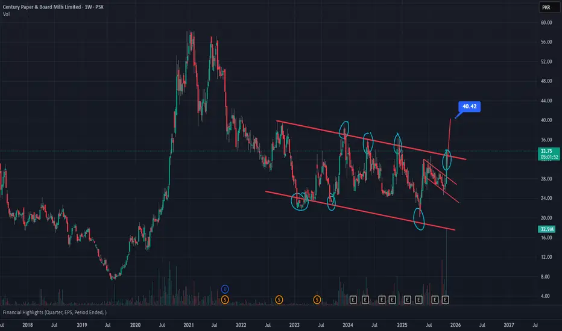This screenshot has width=562, height=331.
Task: Open the fourth earnings (E) marker in late 2024
Action: tap(392, 300)
